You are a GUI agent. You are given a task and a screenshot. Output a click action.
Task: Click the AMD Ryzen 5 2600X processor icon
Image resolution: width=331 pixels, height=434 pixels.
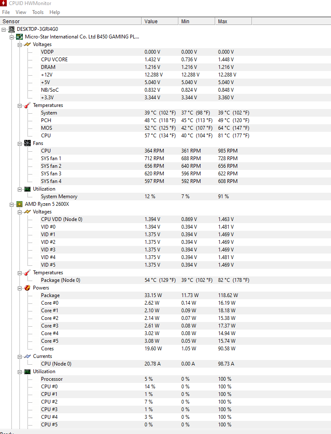click(19, 204)
